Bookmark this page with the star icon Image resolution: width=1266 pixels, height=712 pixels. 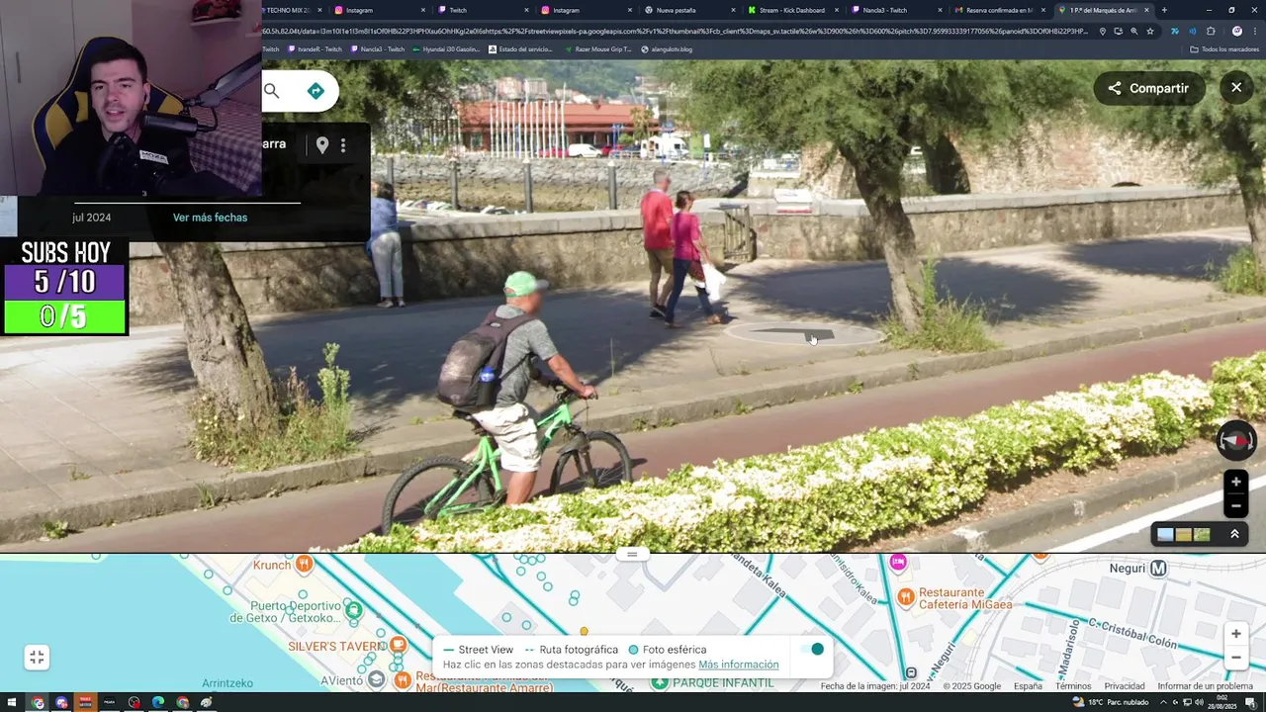(x=1150, y=32)
